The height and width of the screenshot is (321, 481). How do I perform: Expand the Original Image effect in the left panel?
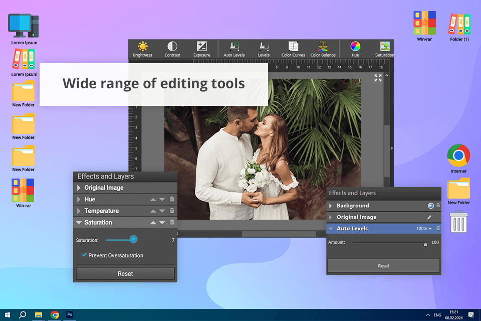pos(79,188)
